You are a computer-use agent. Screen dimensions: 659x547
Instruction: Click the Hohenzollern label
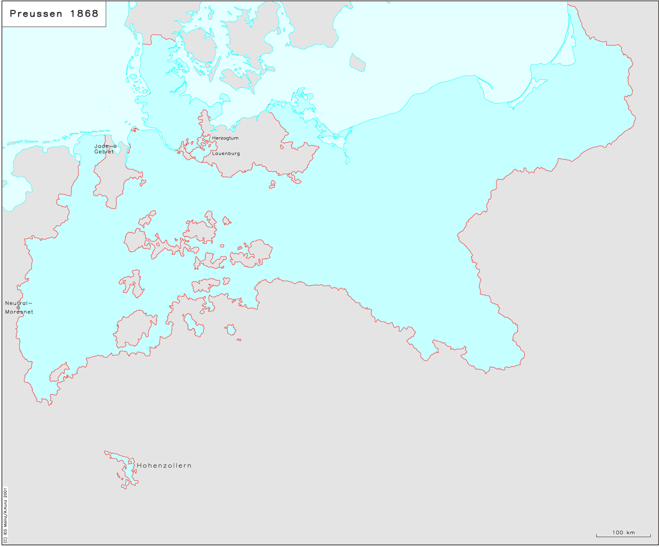coord(164,466)
